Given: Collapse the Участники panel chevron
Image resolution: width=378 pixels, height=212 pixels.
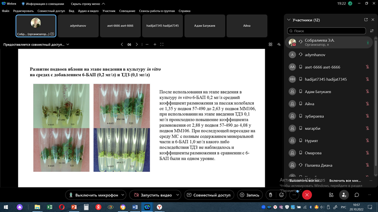Looking at the screenshot, I should 289,20.
